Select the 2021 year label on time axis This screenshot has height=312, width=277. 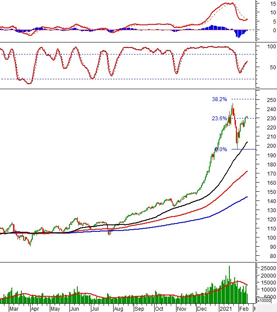pos(225,309)
